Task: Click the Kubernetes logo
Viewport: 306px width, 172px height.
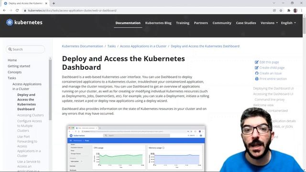Action: click(x=24, y=22)
